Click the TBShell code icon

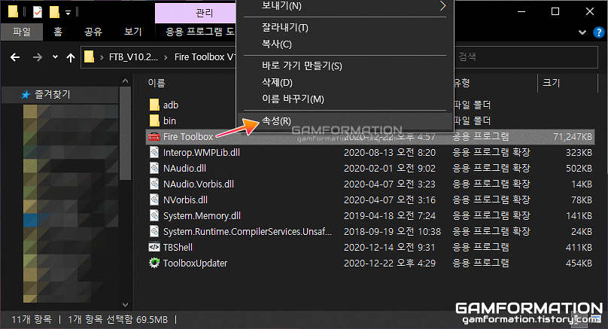click(154, 247)
